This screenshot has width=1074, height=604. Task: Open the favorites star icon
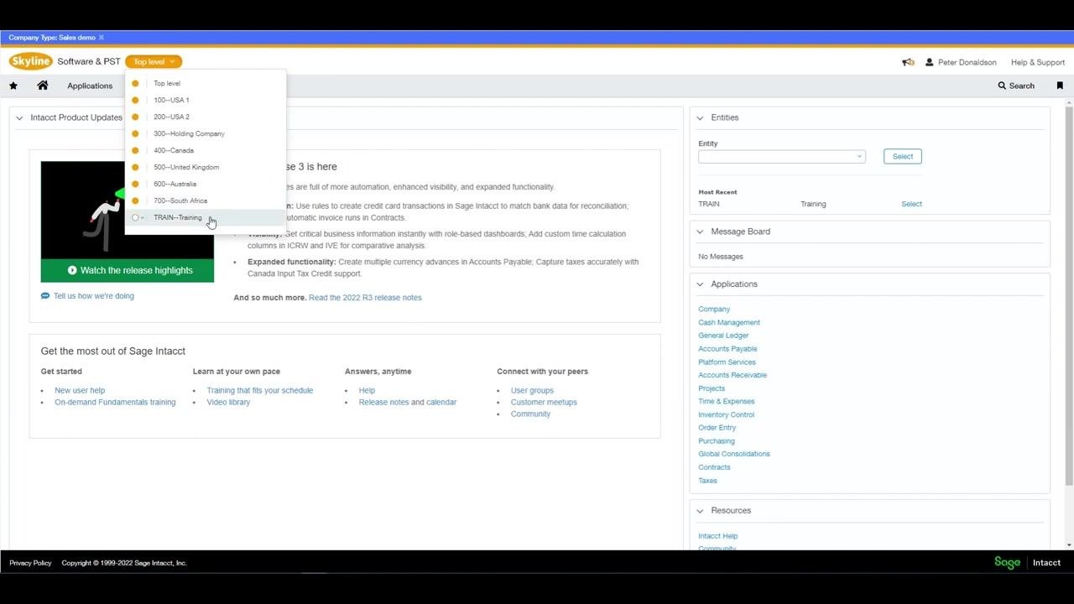point(13,86)
